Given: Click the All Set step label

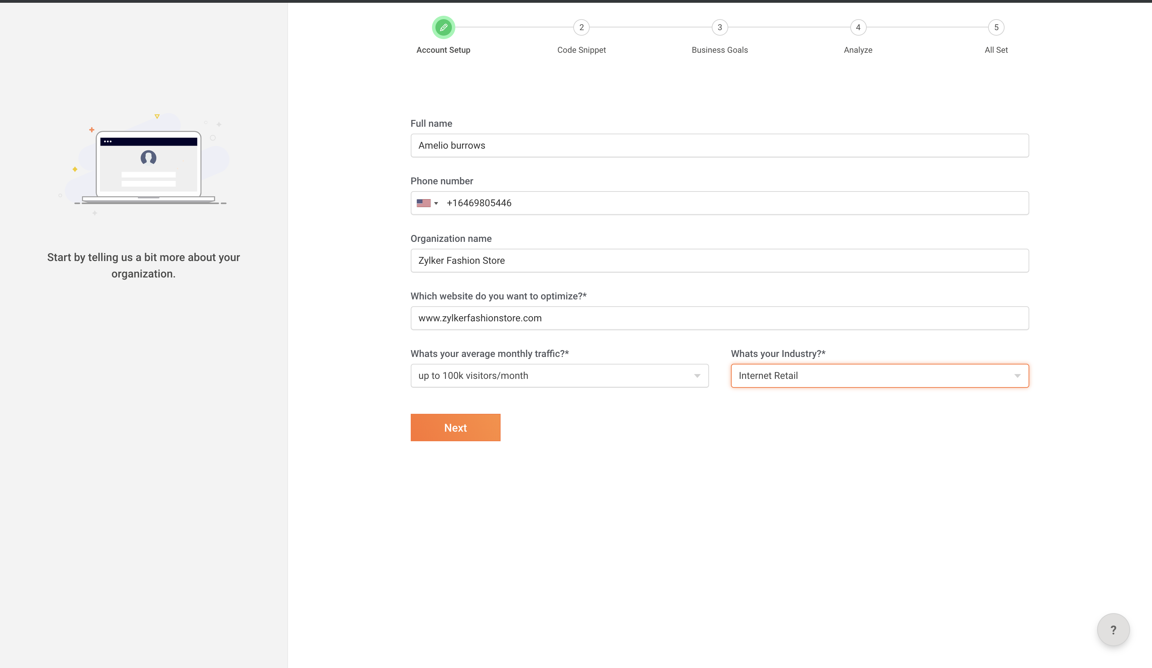Looking at the screenshot, I should click(x=996, y=50).
